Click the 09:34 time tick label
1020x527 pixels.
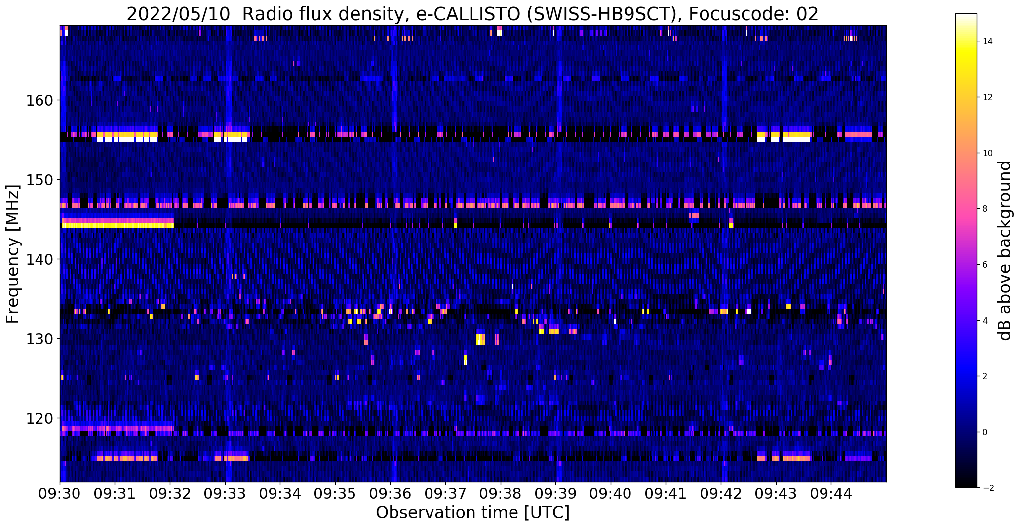click(x=280, y=494)
